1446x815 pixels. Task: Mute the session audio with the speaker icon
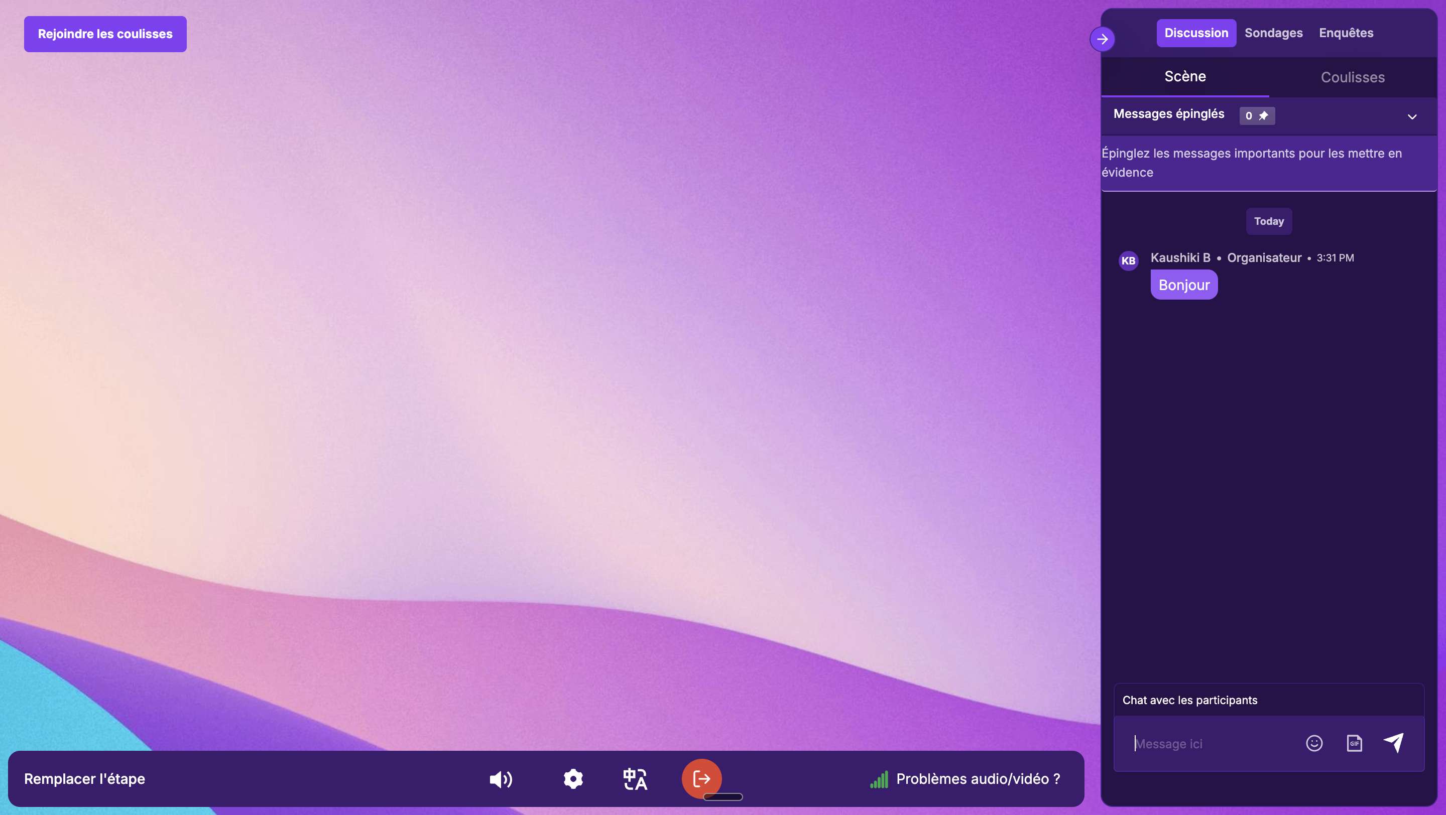(x=500, y=779)
